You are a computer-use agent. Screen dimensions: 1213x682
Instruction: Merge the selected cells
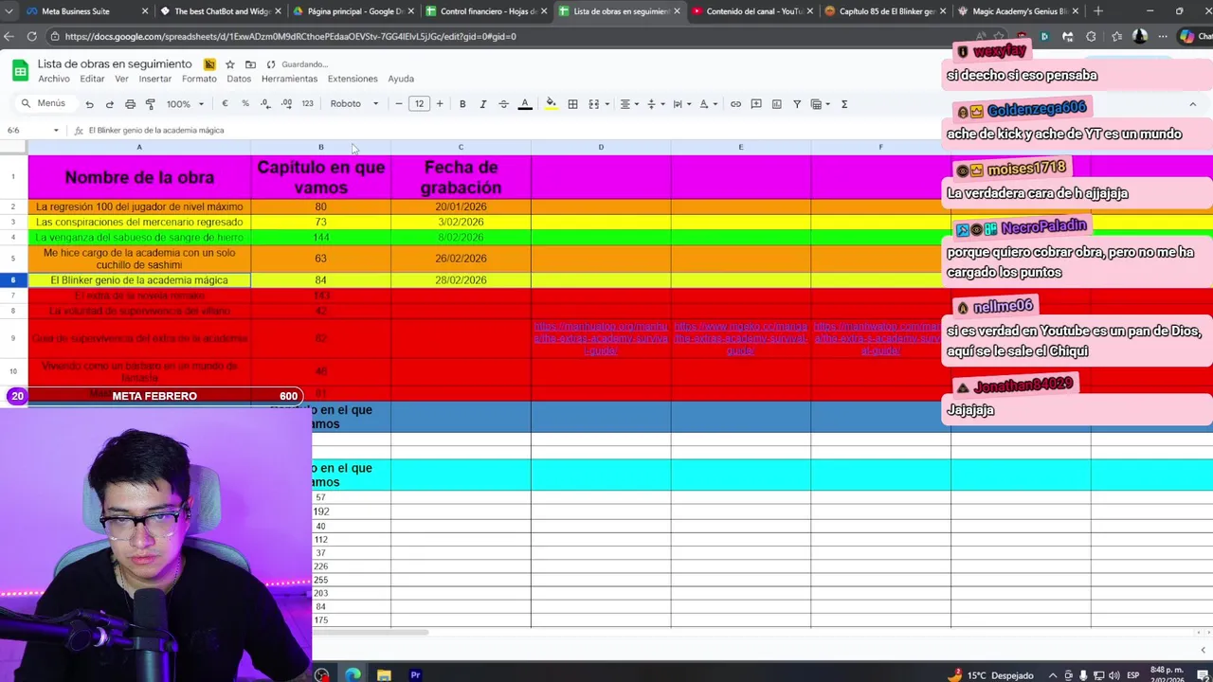[x=594, y=104]
